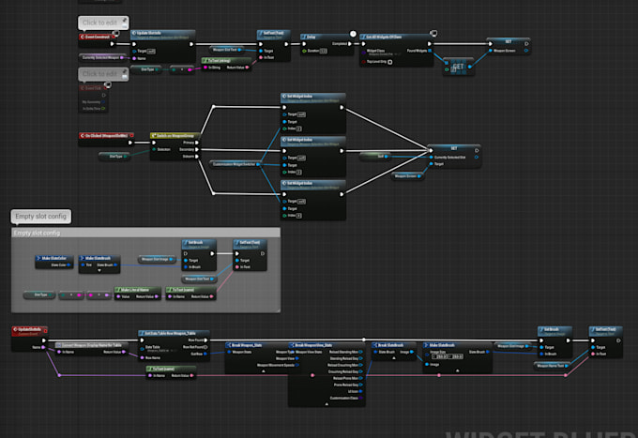This screenshot has height=438, width=638.
Task: Click the Weapon Slot Text variable near top SetText
Action: (x=226, y=50)
